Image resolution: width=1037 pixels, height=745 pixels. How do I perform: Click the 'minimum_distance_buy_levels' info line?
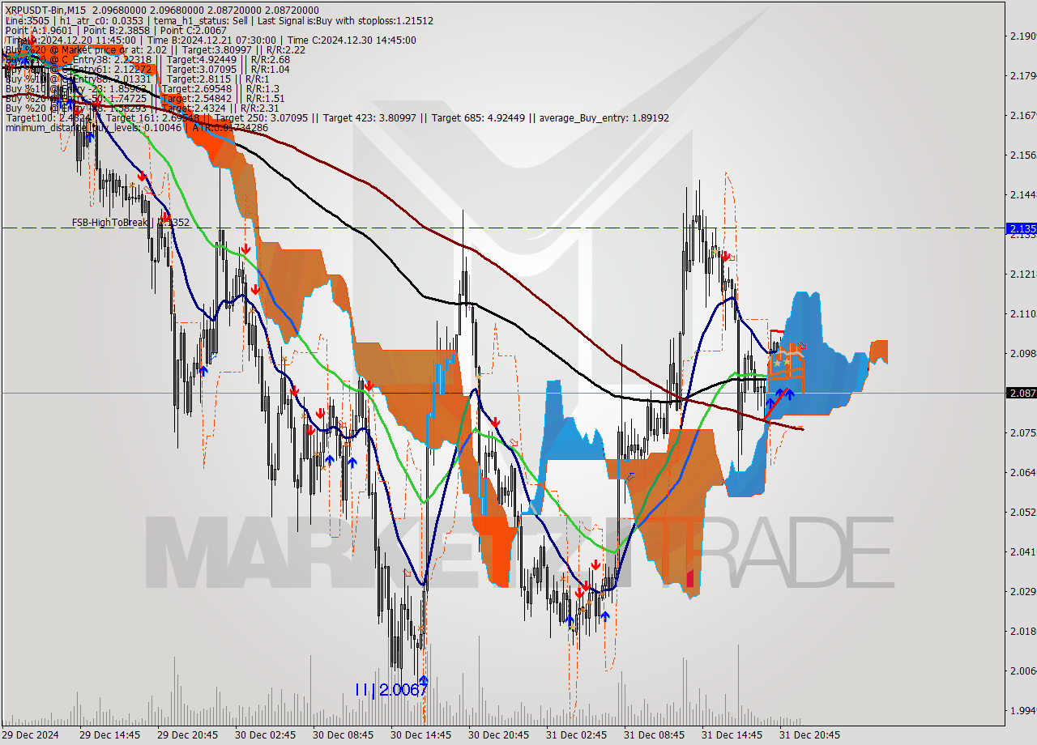tap(136, 128)
